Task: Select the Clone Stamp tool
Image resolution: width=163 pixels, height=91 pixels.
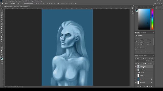Action: tap(2, 28)
